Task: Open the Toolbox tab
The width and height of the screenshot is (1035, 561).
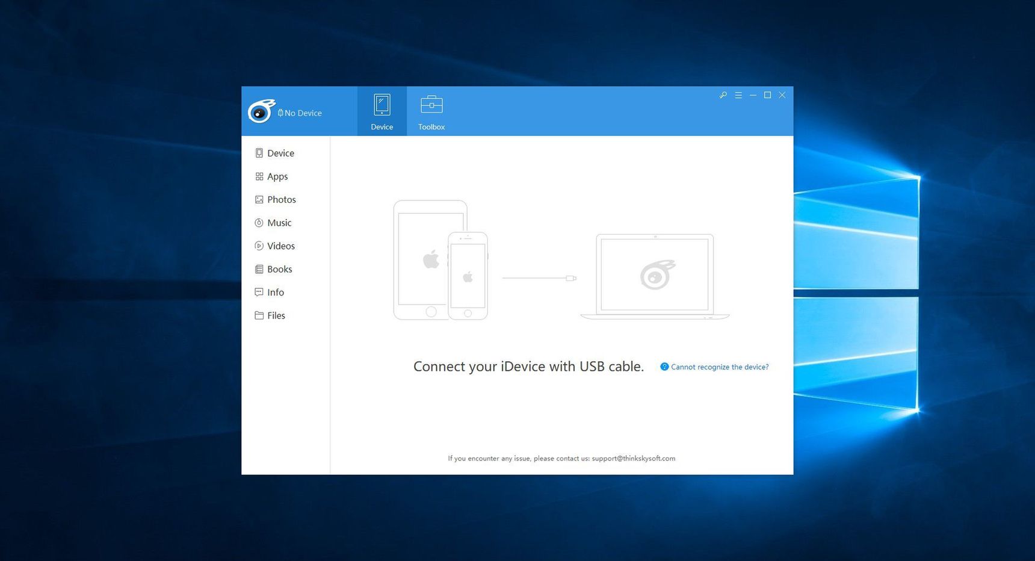Action: pos(431,111)
